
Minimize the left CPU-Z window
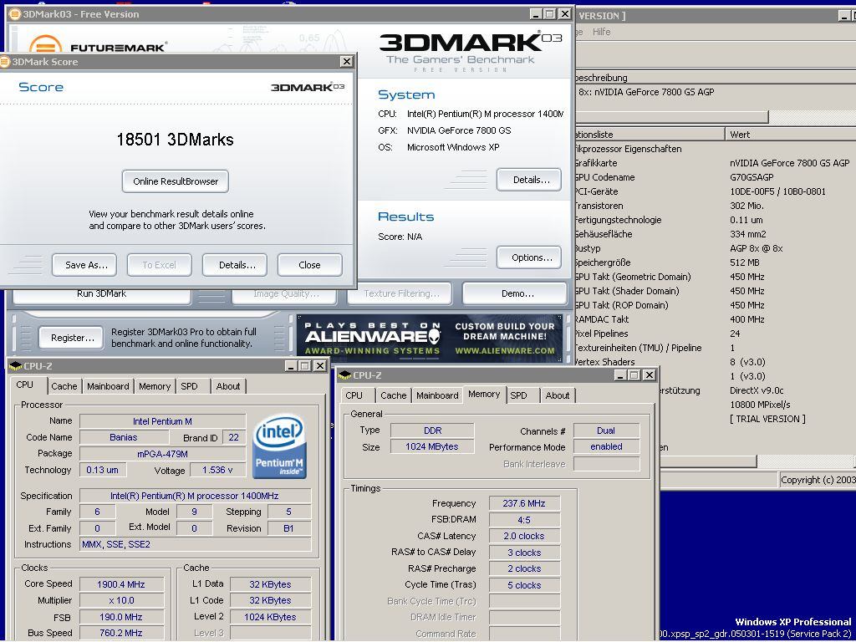[291, 366]
